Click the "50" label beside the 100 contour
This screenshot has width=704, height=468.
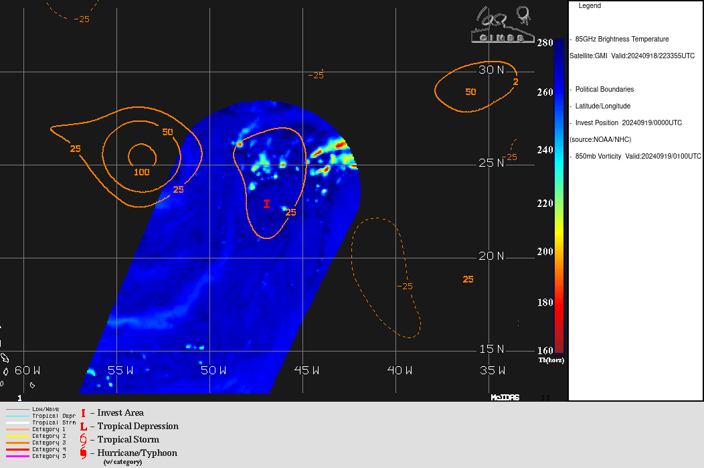[x=167, y=132]
